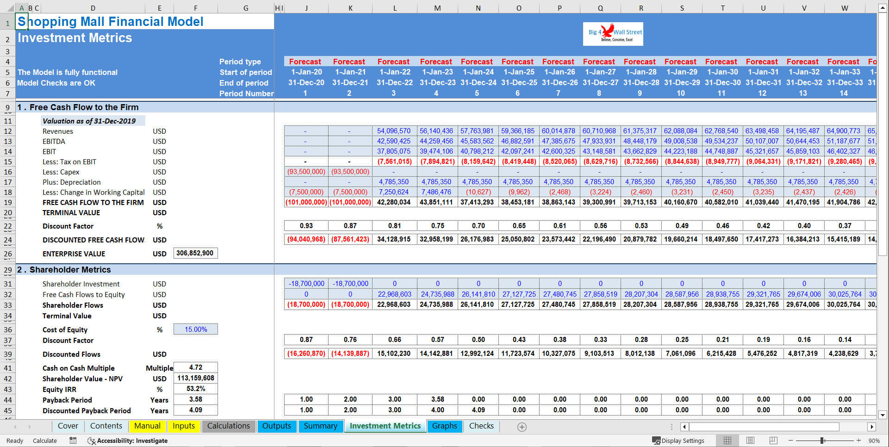Add a new worksheet with the plus icon
889x447 pixels.
click(x=522, y=427)
